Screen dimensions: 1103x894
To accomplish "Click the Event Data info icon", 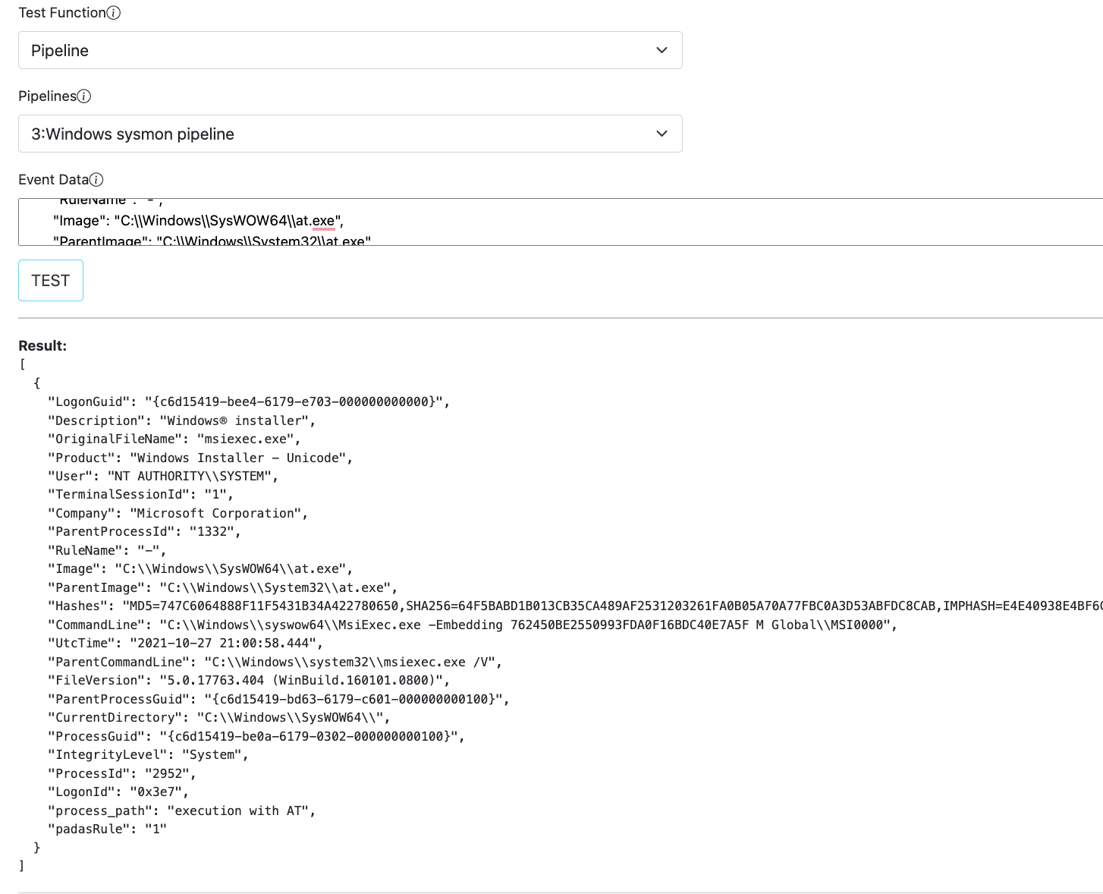I will point(96,180).
